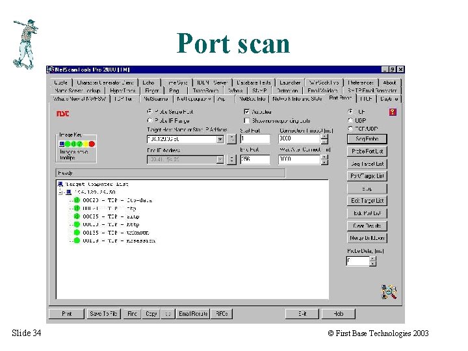
Task: Collapse the 194.129.35.50 tree node
Action: [60, 192]
